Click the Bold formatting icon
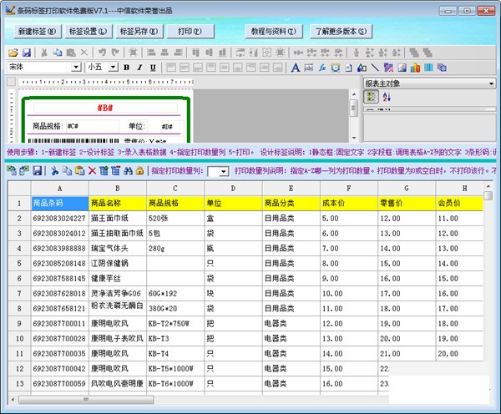 (127, 68)
